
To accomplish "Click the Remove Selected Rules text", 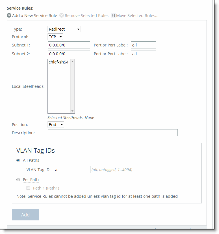I will point(87,16).
